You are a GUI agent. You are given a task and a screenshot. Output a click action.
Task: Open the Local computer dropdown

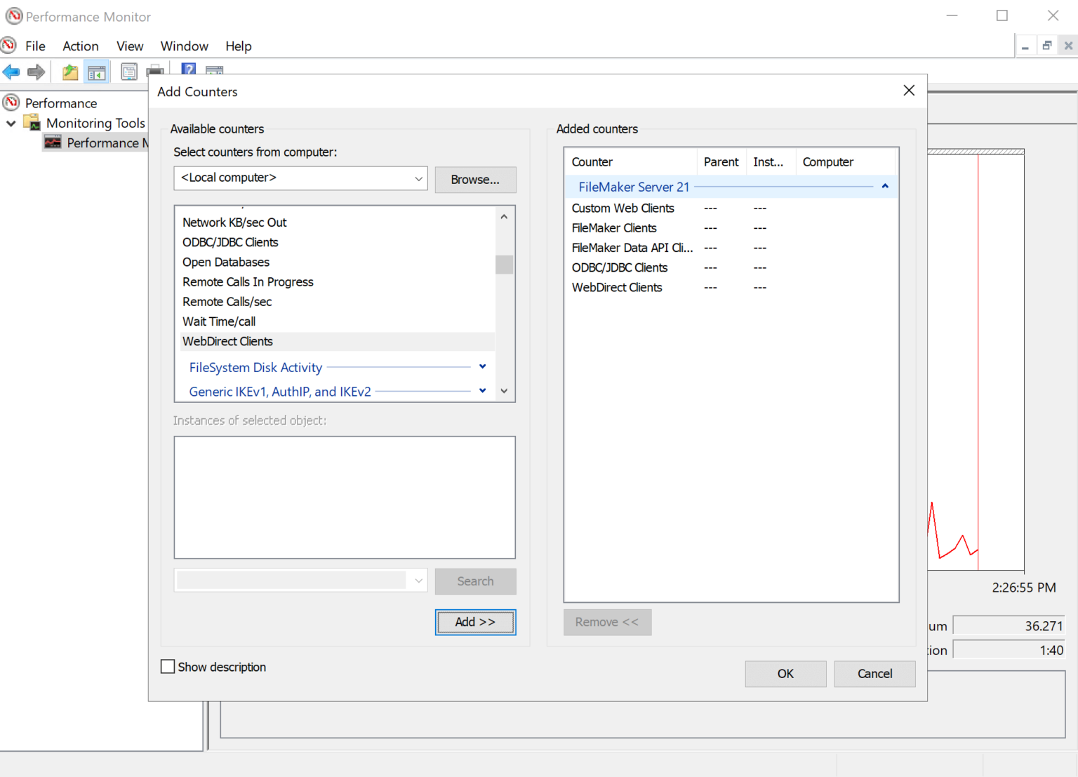[x=418, y=178]
